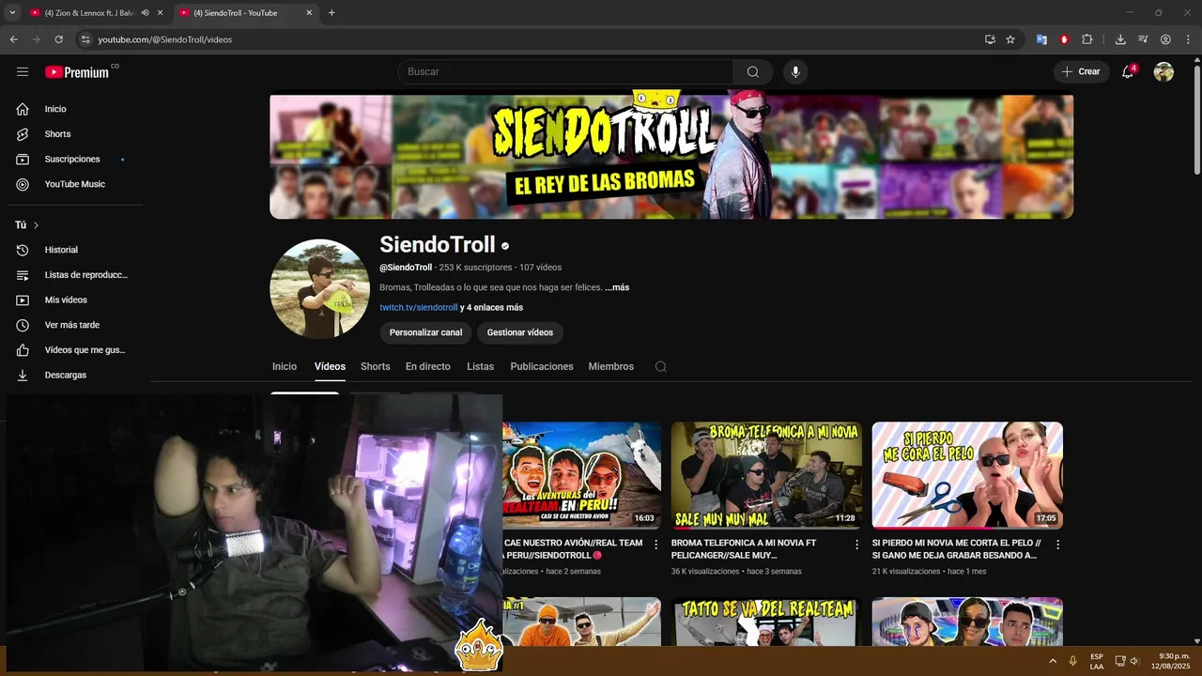Reload the page in Chrome
This screenshot has height=676, width=1202.
click(58, 39)
